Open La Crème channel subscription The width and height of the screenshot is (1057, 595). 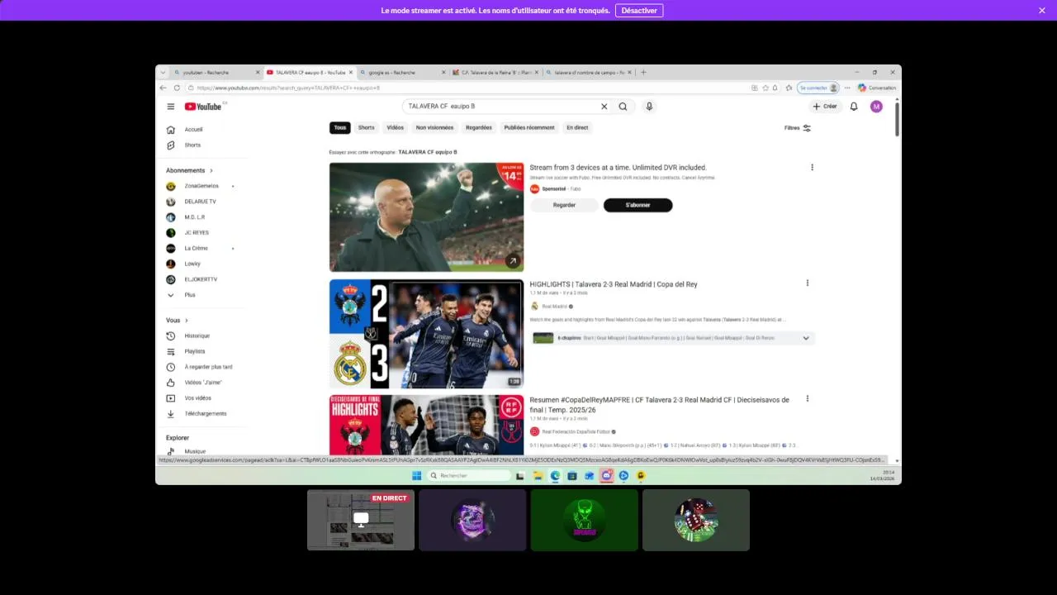(x=197, y=248)
